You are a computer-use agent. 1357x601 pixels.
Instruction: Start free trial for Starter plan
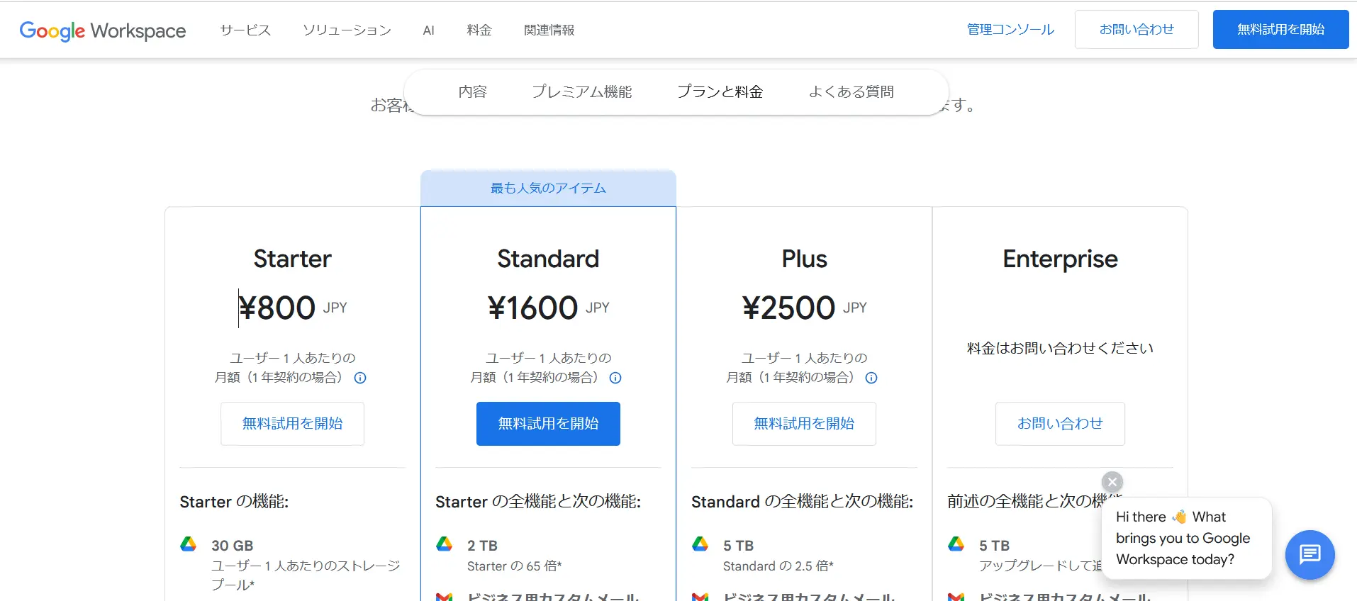[x=292, y=424]
